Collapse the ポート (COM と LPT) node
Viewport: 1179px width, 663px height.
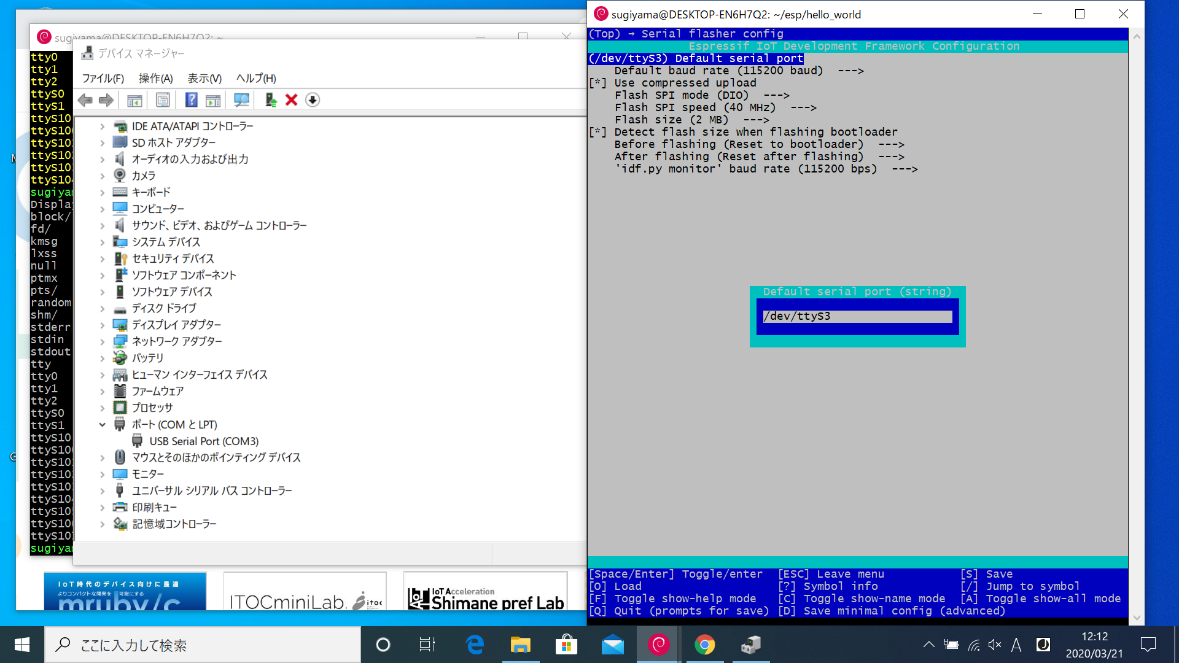click(103, 425)
